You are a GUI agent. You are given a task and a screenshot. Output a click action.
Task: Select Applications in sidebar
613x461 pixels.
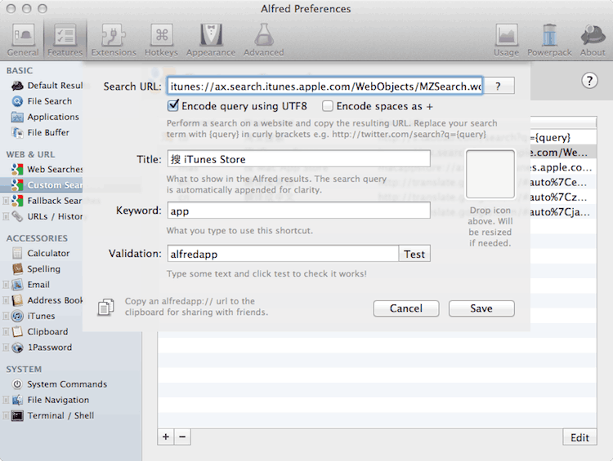tap(45, 117)
